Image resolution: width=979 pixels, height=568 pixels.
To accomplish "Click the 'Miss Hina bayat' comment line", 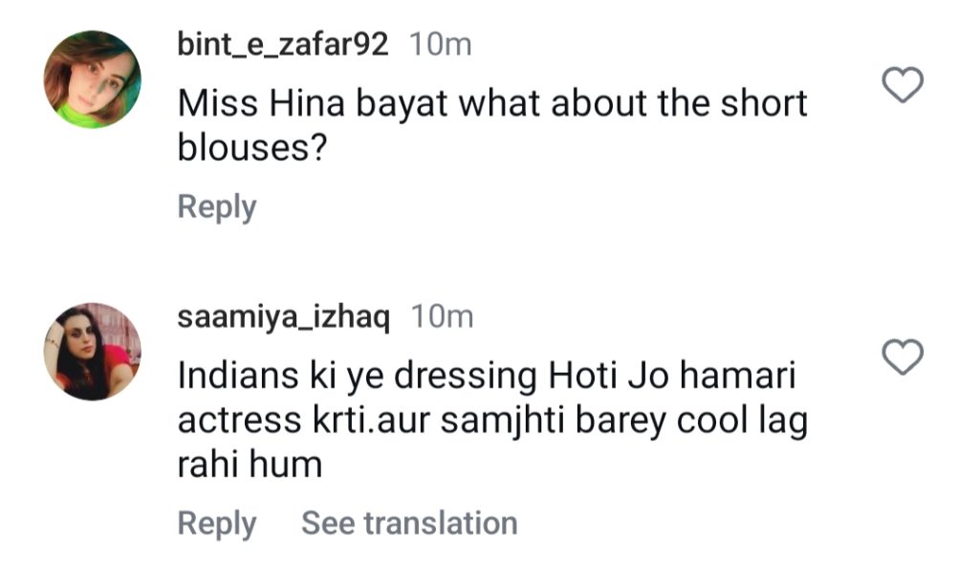I will 492,103.
